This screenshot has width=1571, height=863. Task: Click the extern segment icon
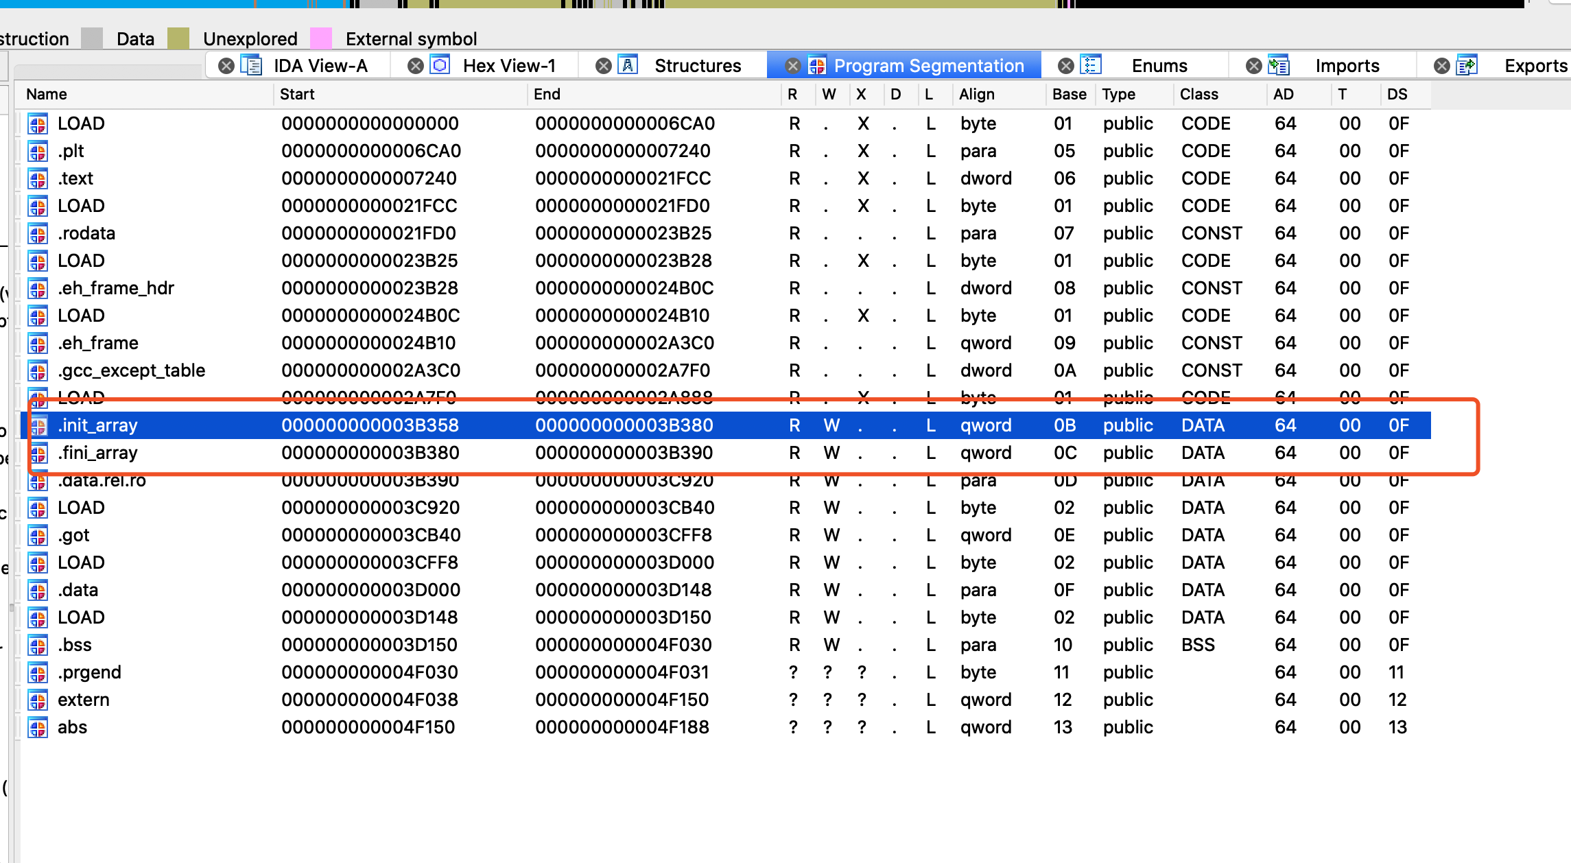pos(38,700)
